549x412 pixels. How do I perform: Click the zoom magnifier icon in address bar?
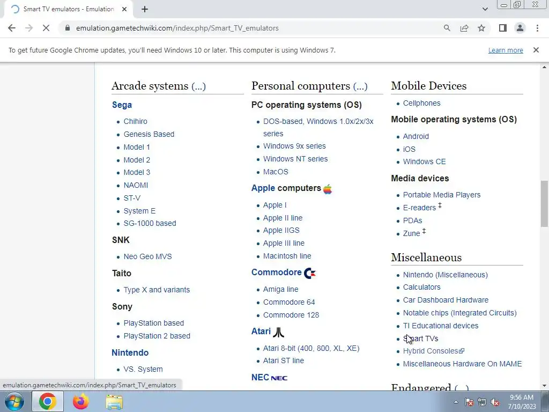[x=447, y=28]
